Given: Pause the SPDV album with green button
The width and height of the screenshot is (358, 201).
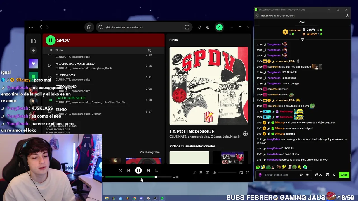Looking at the screenshot, I should pos(51,40).
